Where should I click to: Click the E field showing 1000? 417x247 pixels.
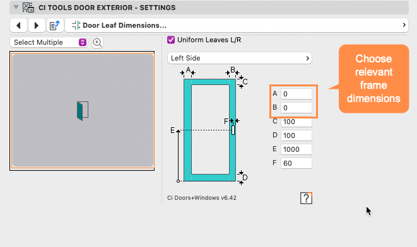pos(297,149)
